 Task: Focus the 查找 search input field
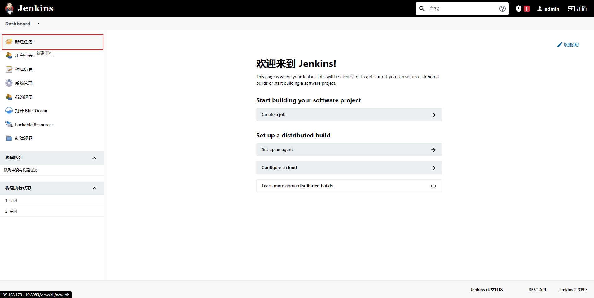point(462,9)
